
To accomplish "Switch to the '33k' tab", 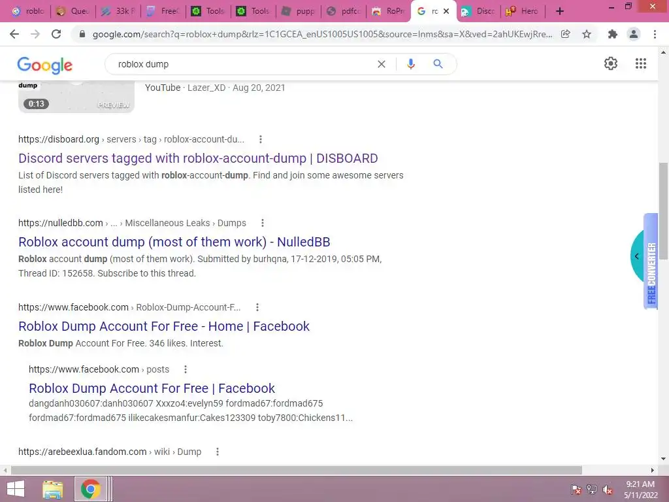I will [x=118, y=11].
